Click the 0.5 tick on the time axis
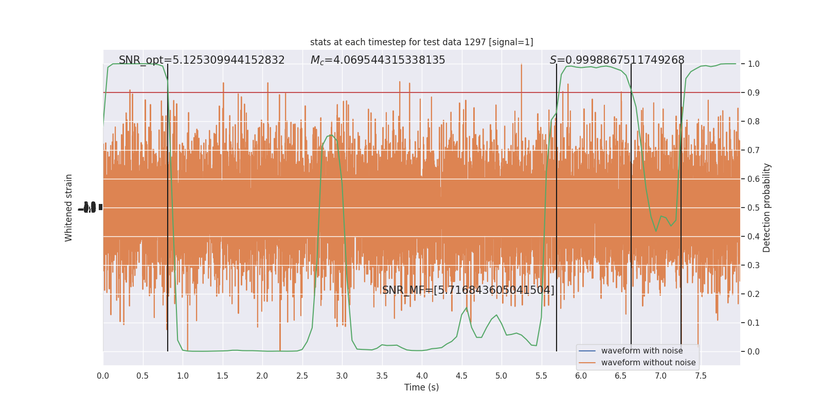This screenshot has width=823, height=411. pyautogui.click(x=142, y=376)
